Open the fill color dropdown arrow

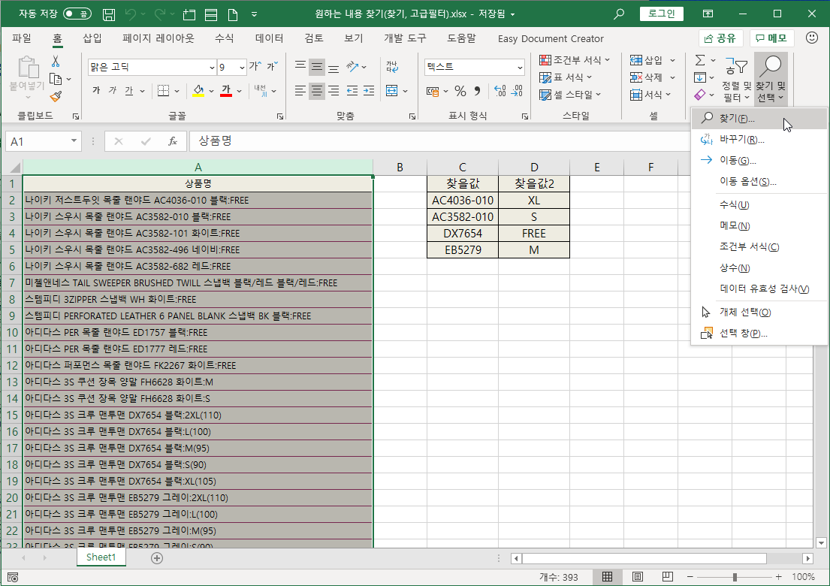point(211,91)
